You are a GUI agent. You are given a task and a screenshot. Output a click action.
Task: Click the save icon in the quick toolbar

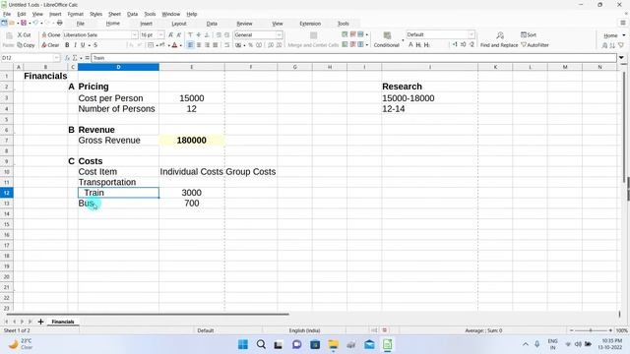pyautogui.click(x=24, y=24)
